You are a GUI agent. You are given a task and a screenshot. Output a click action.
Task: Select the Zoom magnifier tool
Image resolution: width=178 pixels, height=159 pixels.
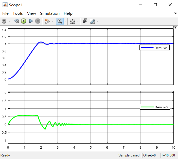point(60,21)
